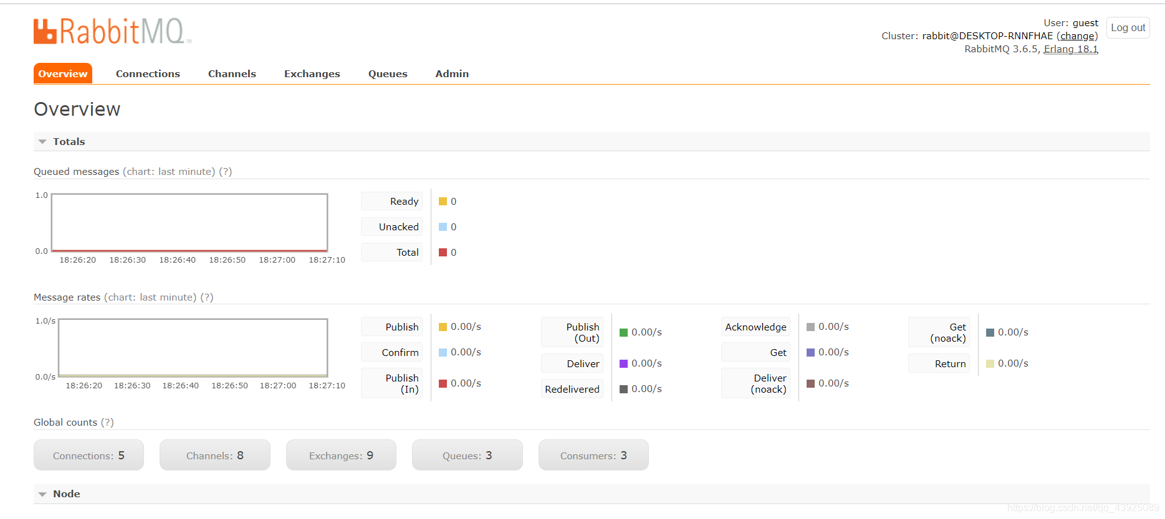
Task: Click the Erlang 18.1 version text
Action: pos(1071,49)
